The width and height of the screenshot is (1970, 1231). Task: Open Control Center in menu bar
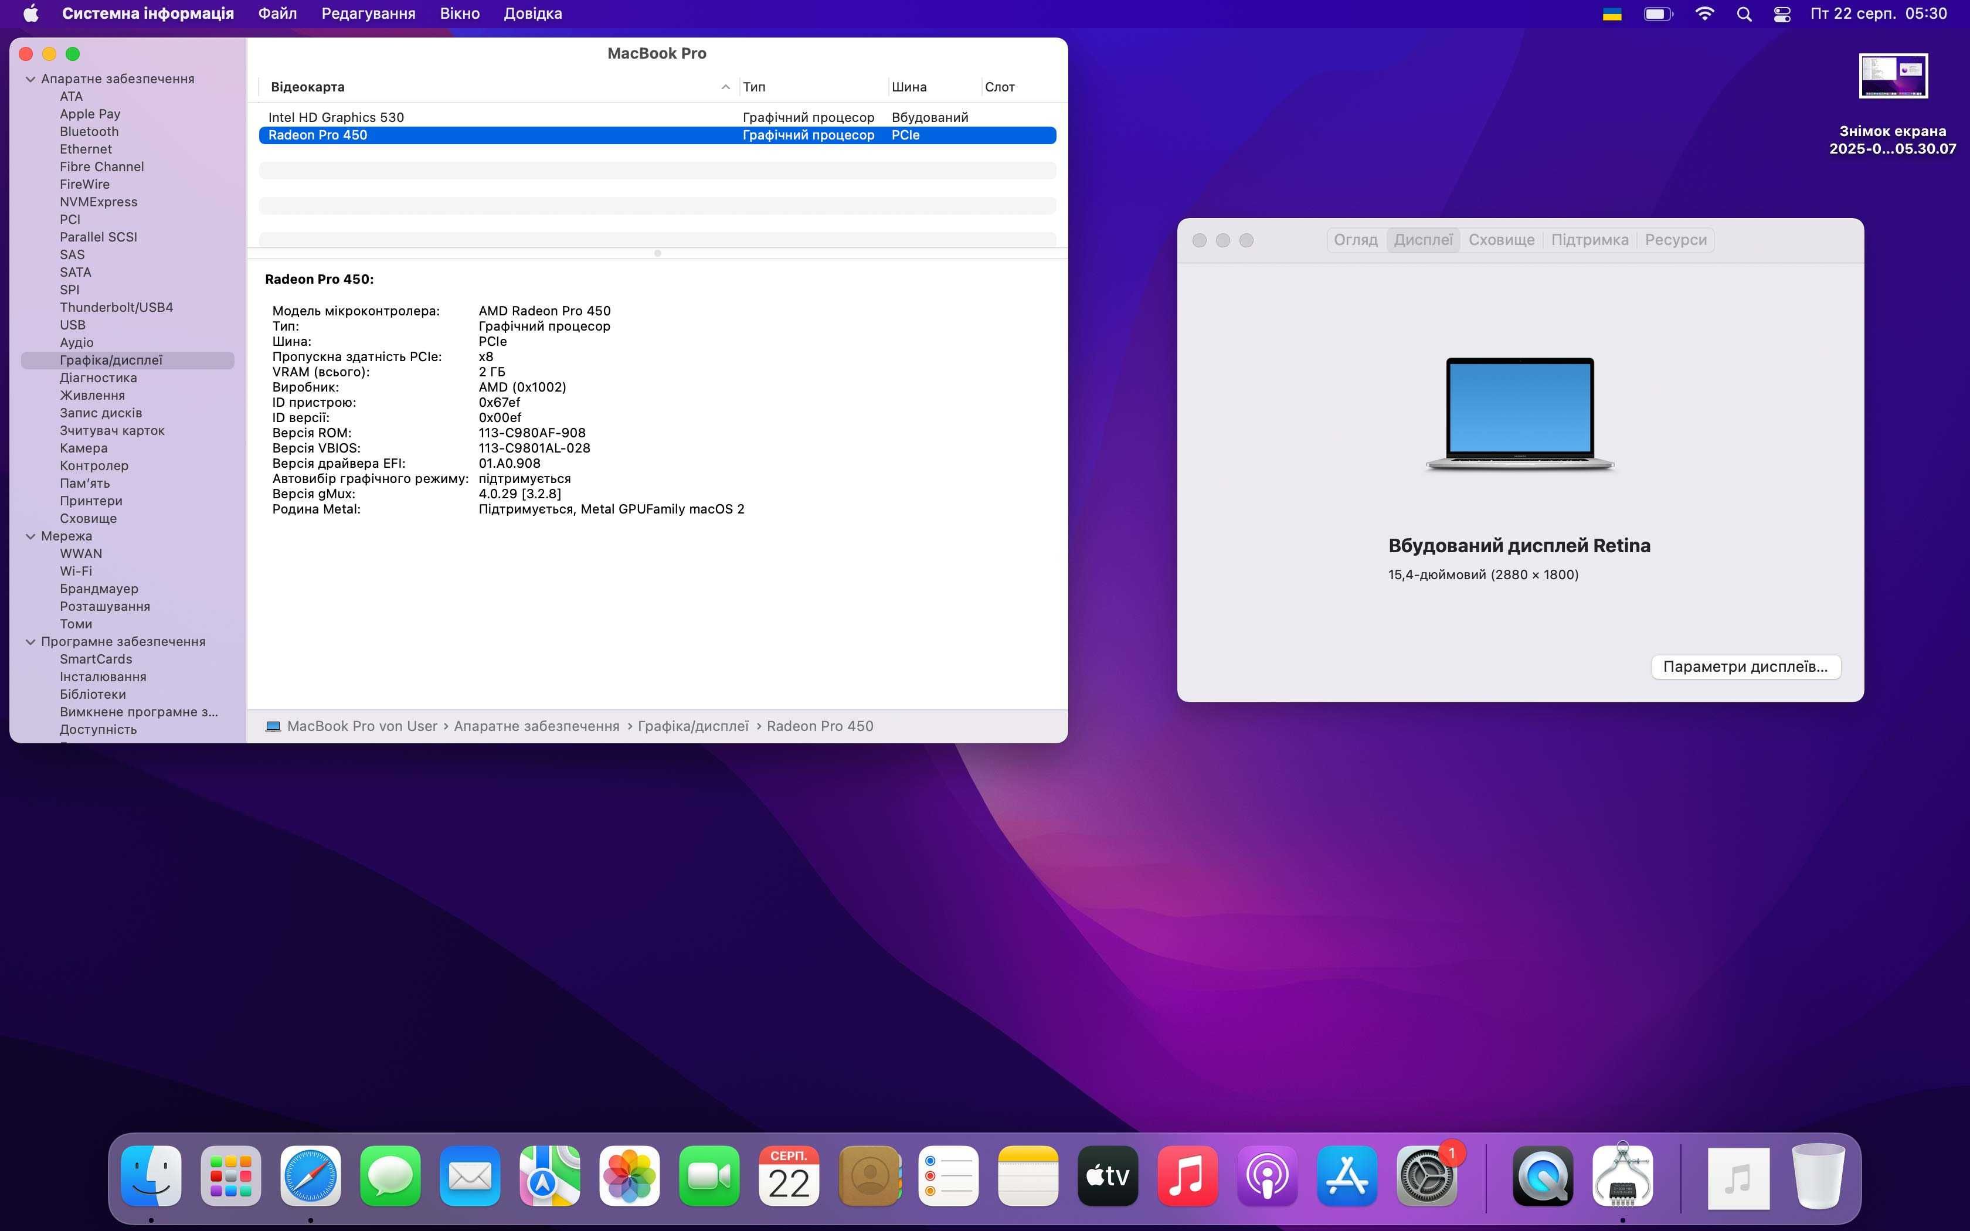[x=1782, y=14]
